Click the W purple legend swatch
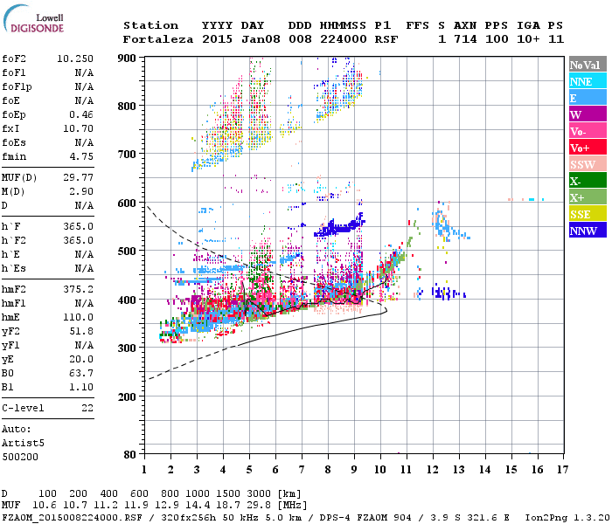This screenshot has height=524, width=612. [x=588, y=114]
